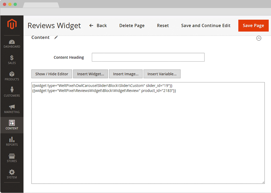This screenshot has width=271, height=193.
Task: Open the Content menu in sidebar
Action: [12, 125]
